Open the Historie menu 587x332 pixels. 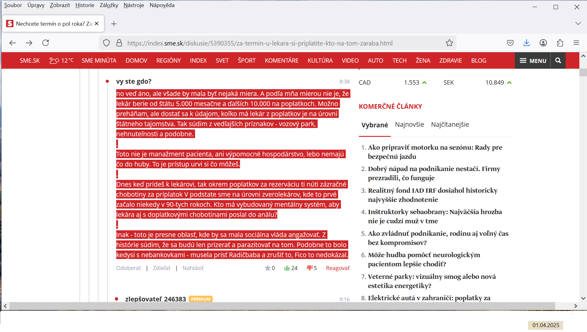coord(85,5)
